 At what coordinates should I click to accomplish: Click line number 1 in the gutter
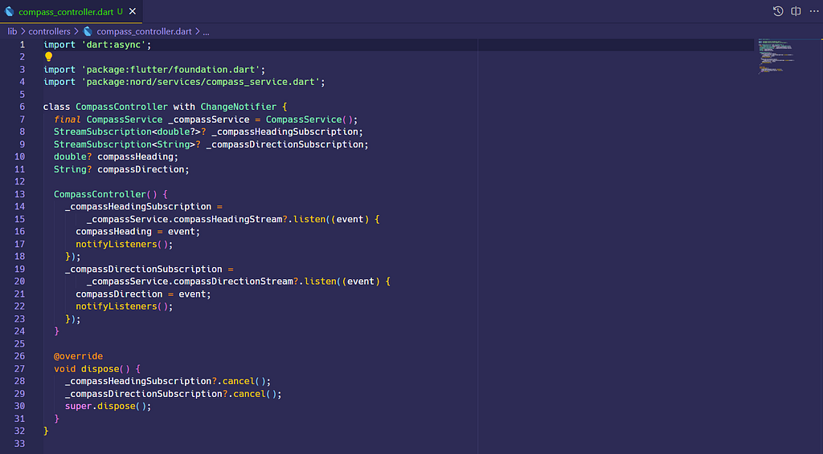click(22, 44)
